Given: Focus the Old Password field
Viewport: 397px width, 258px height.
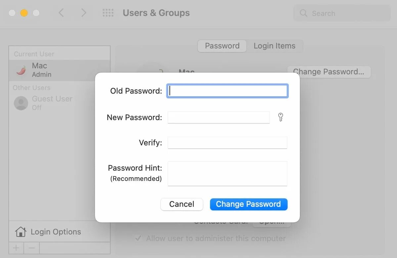Looking at the screenshot, I should click(227, 91).
